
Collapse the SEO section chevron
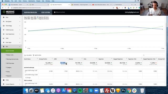click(20, 46)
